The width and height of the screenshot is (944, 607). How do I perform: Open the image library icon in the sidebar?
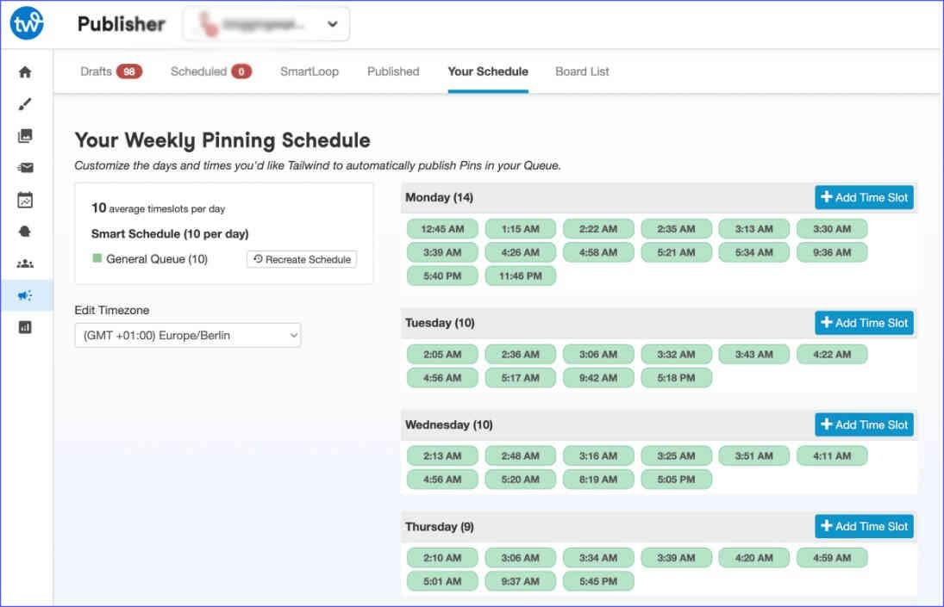pos(25,134)
